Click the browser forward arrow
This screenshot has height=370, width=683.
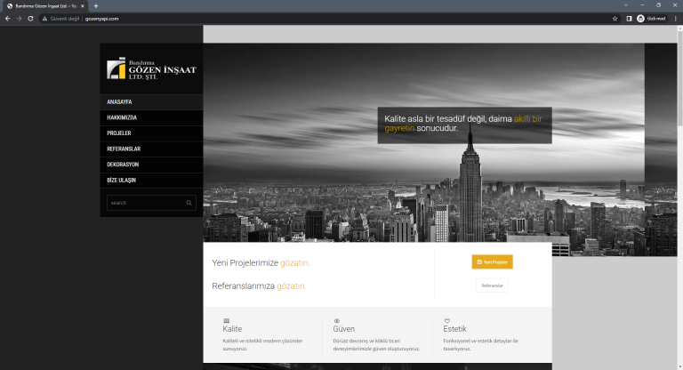point(20,19)
